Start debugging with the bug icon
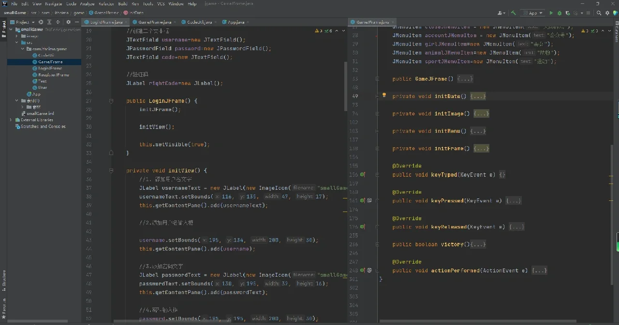Viewport: 619px width, 325px height. tap(560, 13)
